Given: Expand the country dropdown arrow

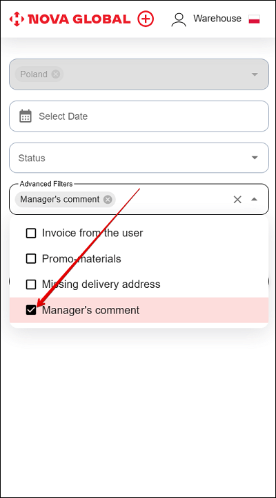Looking at the screenshot, I should click(255, 74).
